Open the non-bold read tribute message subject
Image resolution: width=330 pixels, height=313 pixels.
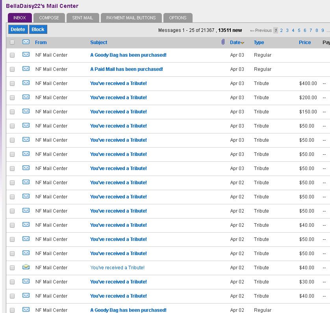click(117, 268)
